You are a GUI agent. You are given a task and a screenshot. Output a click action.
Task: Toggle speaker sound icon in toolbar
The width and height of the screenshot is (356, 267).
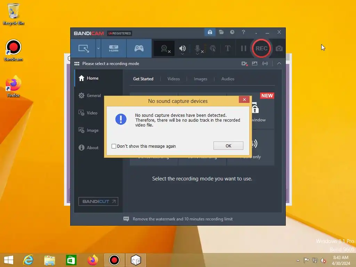coord(182,48)
